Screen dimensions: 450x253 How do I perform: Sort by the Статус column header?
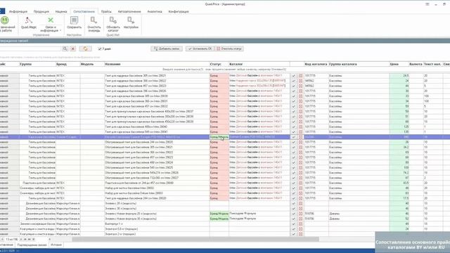tap(219, 64)
